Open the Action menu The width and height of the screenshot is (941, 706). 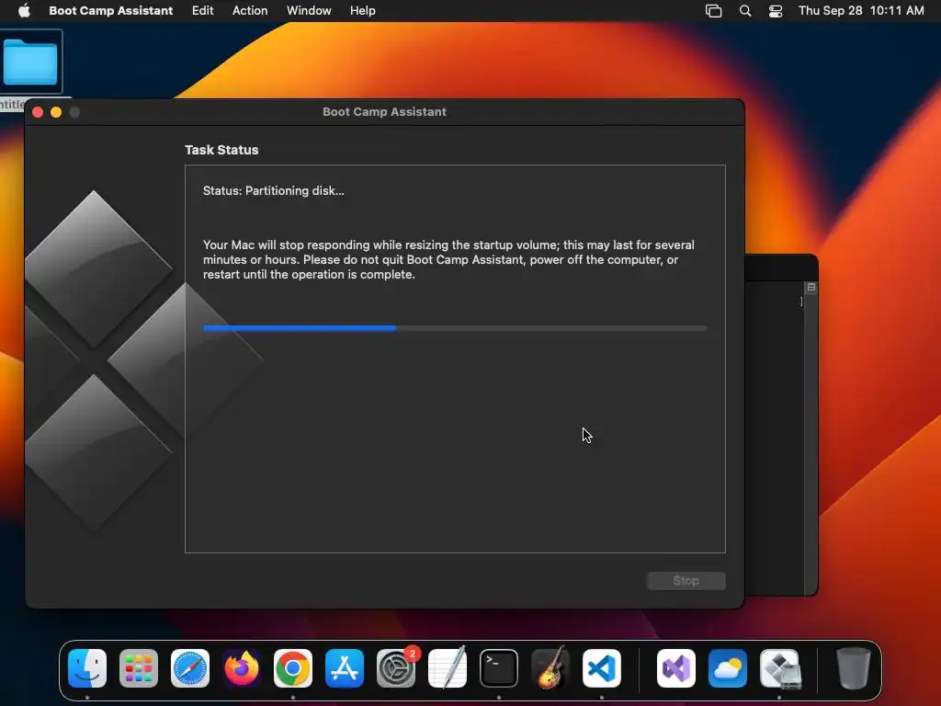click(x=250, y=11)
